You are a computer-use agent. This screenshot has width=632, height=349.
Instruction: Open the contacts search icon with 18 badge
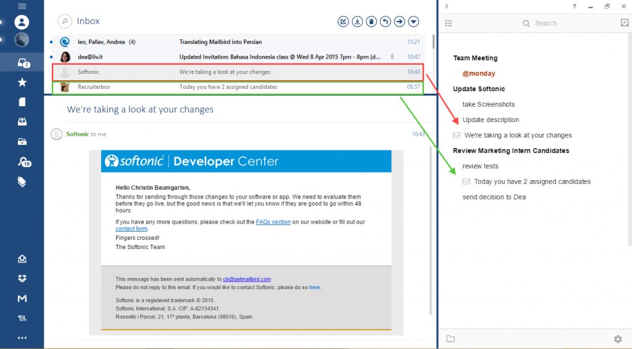[x=24, y=162]
